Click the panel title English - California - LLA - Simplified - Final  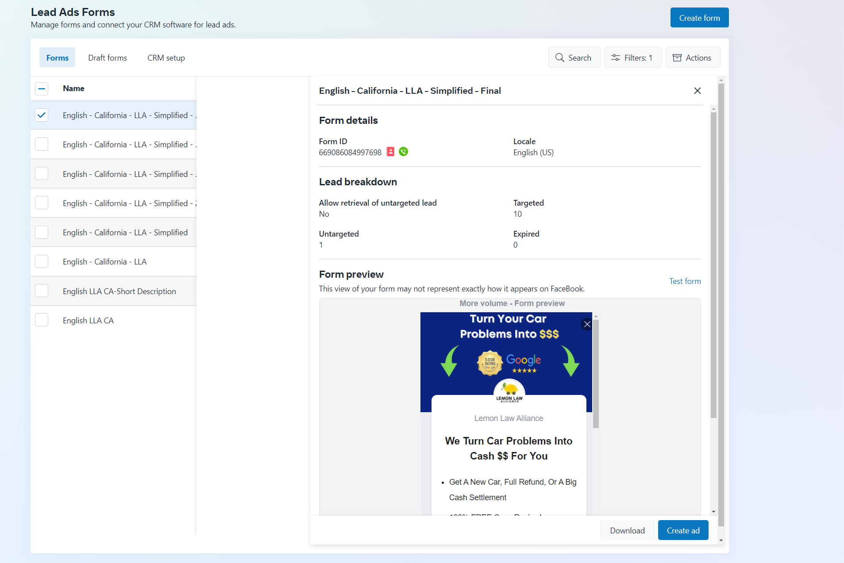click(x=410, y=91)
